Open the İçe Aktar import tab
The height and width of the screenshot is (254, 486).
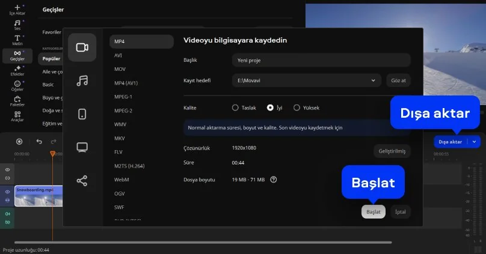point(17,10)
